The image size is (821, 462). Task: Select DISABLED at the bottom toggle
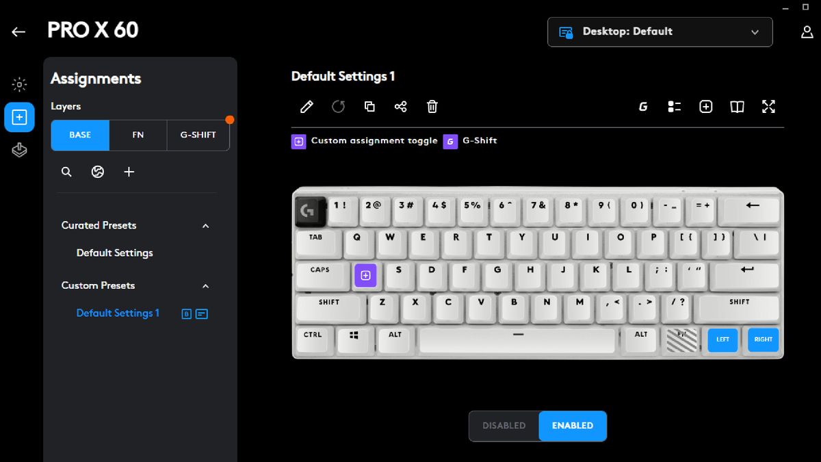(x=504, y=426)
